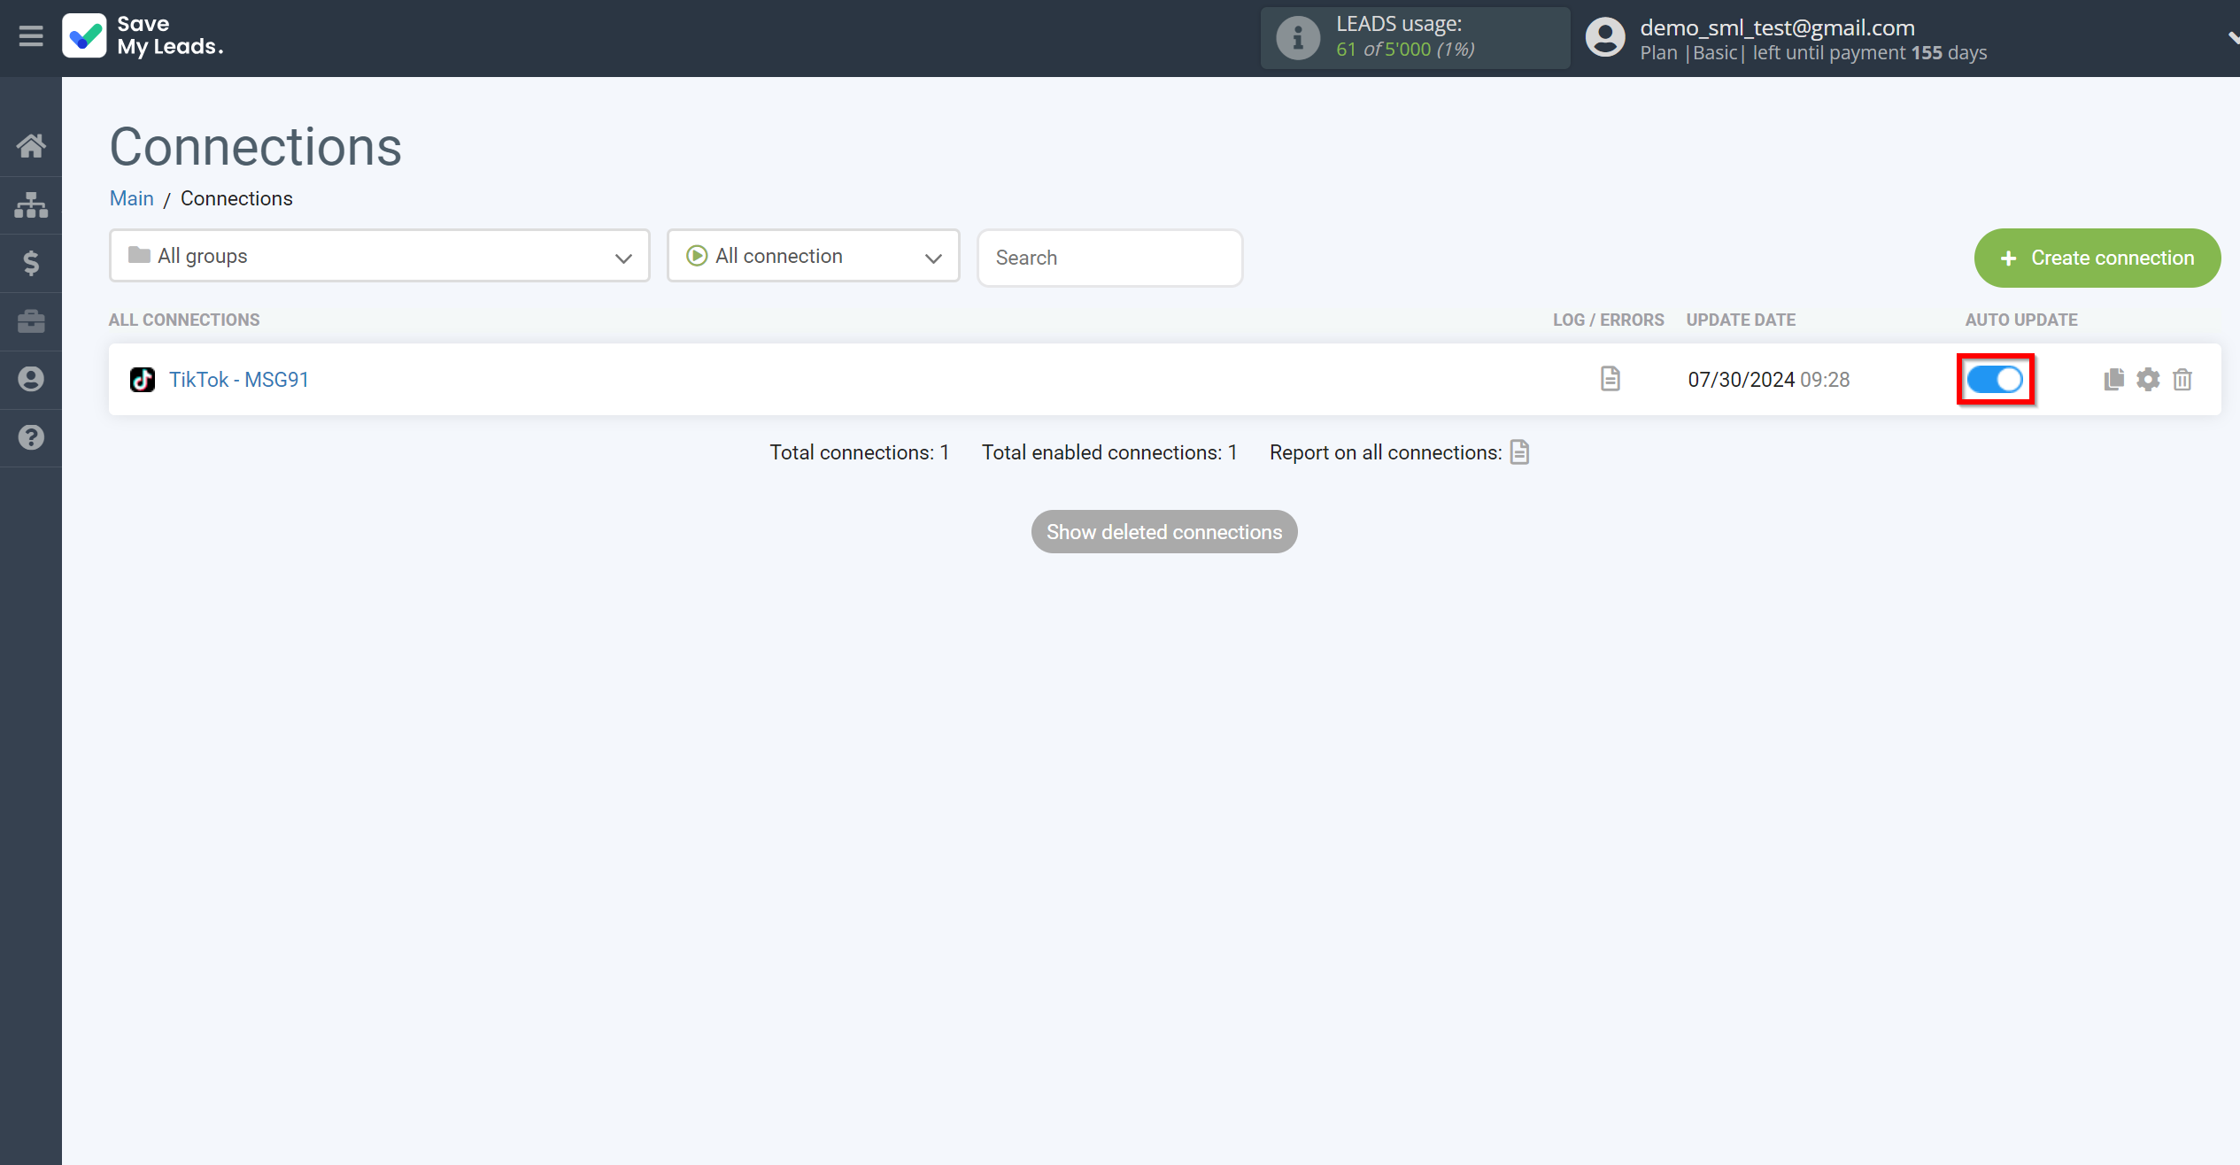Image resolution: width=2240 pixels, height=1165 pixels.
Task: Click the log/errors document icon on connection row
Action: pyautogui.click(x=1610, y=378)
